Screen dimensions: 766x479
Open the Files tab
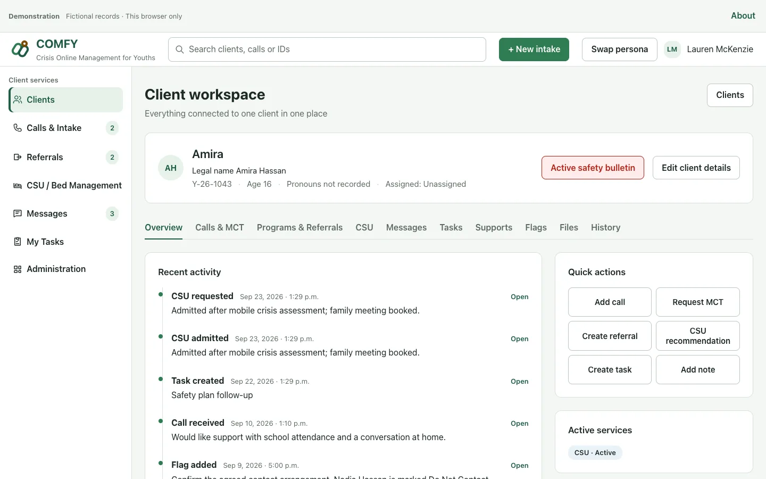[x=569, y=227]
